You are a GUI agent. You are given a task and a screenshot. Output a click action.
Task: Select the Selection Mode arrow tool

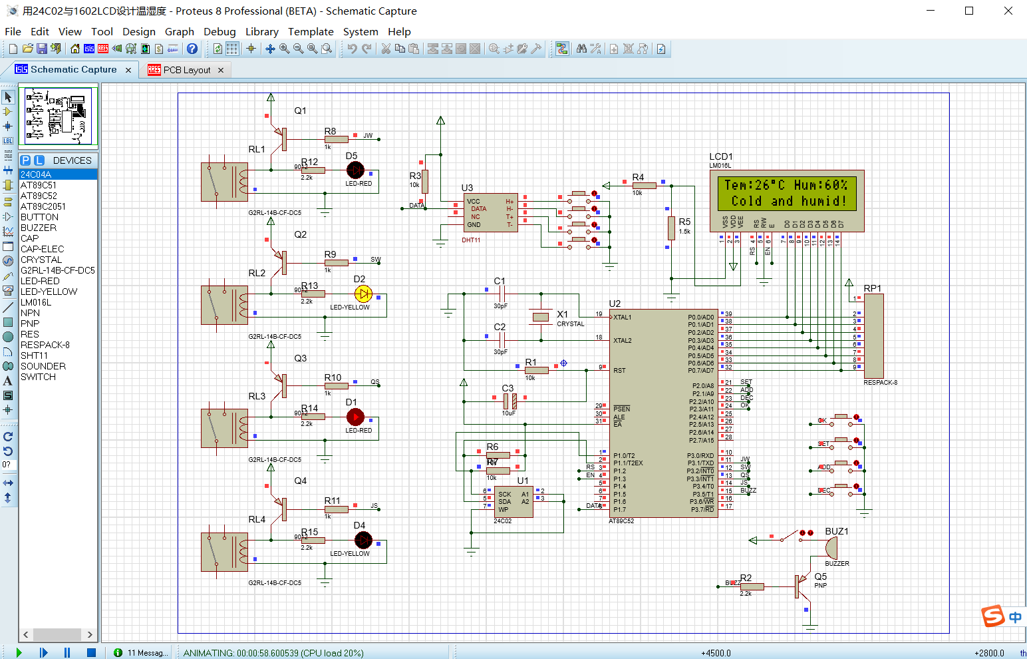coord(8,97)
